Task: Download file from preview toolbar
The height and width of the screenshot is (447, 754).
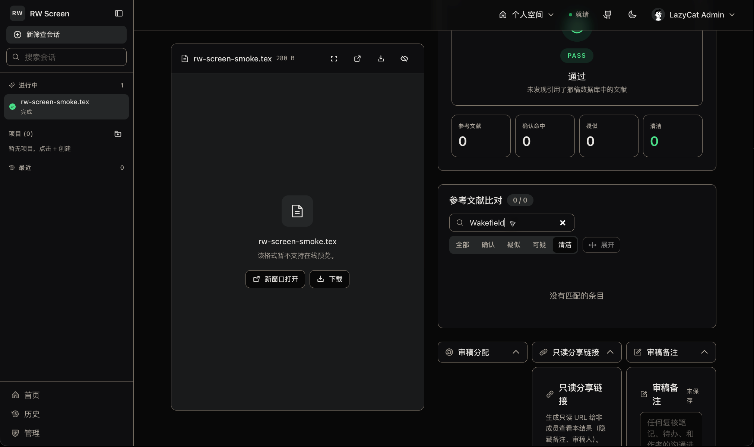Action: tap(381, 58)
